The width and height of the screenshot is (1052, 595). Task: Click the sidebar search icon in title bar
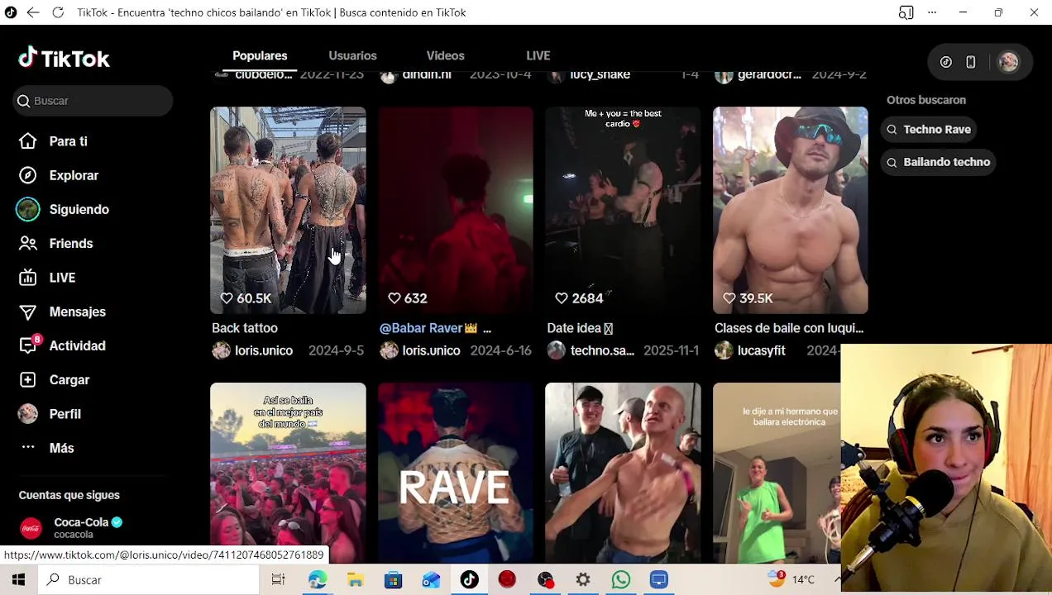point(906,12)
